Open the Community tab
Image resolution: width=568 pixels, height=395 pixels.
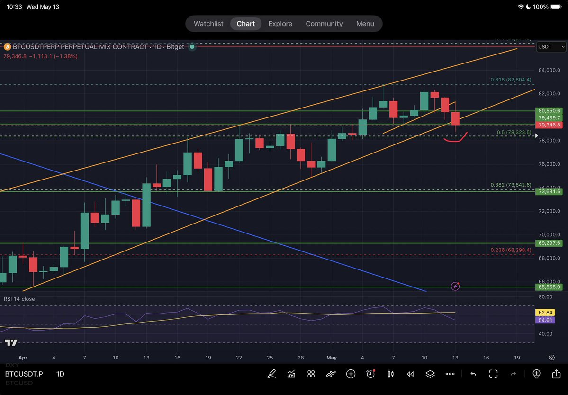click(x=324, y=24)
